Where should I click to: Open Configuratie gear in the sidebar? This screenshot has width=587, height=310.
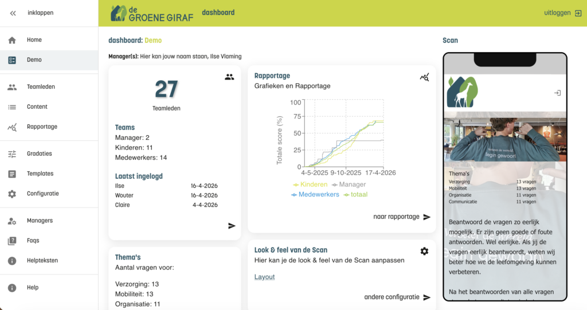coord(12,194)
